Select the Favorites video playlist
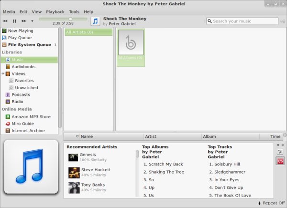Screen dimensions: 287x208 [x=29, y=81]
